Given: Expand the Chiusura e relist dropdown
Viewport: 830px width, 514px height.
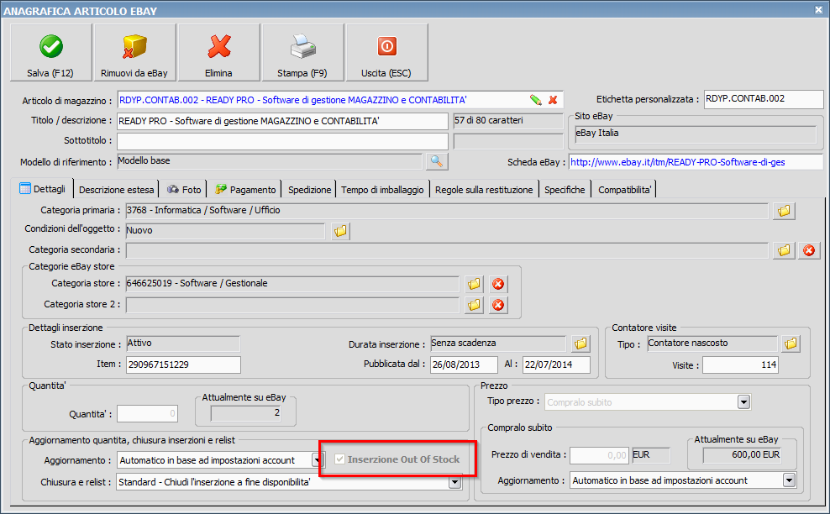Looking at the screenshot, I should click(454, 482).
